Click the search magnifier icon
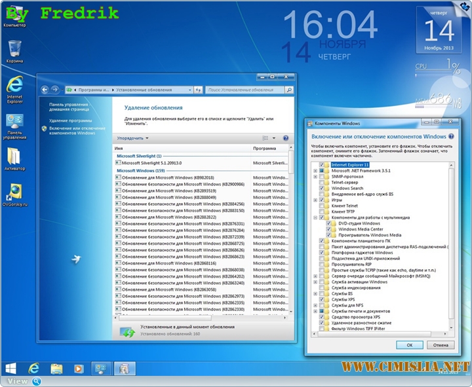This screenshot has width=472, height=387. 289,90
